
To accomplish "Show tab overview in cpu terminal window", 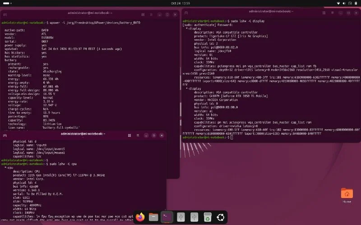I will pyautogui.click(x=130, y=135).
